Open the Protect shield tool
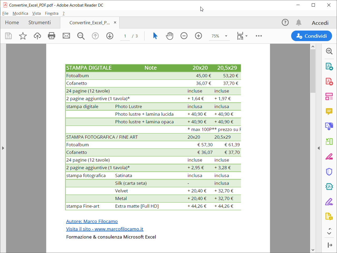Image resolution: width=337 pixels, height=253 pixels. pyautogui.click(x=329, y=172)
